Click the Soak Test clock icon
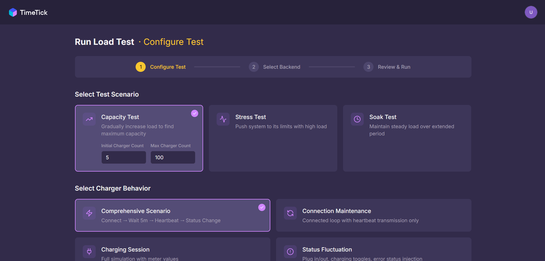 pyautogui.click(x=357, y=119)
